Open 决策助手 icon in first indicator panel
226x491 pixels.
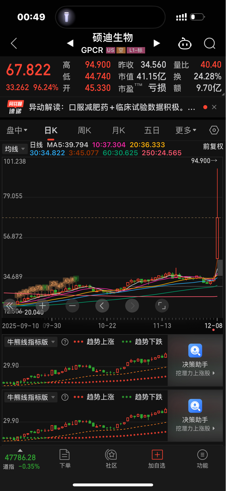click(x=195, y=351)
